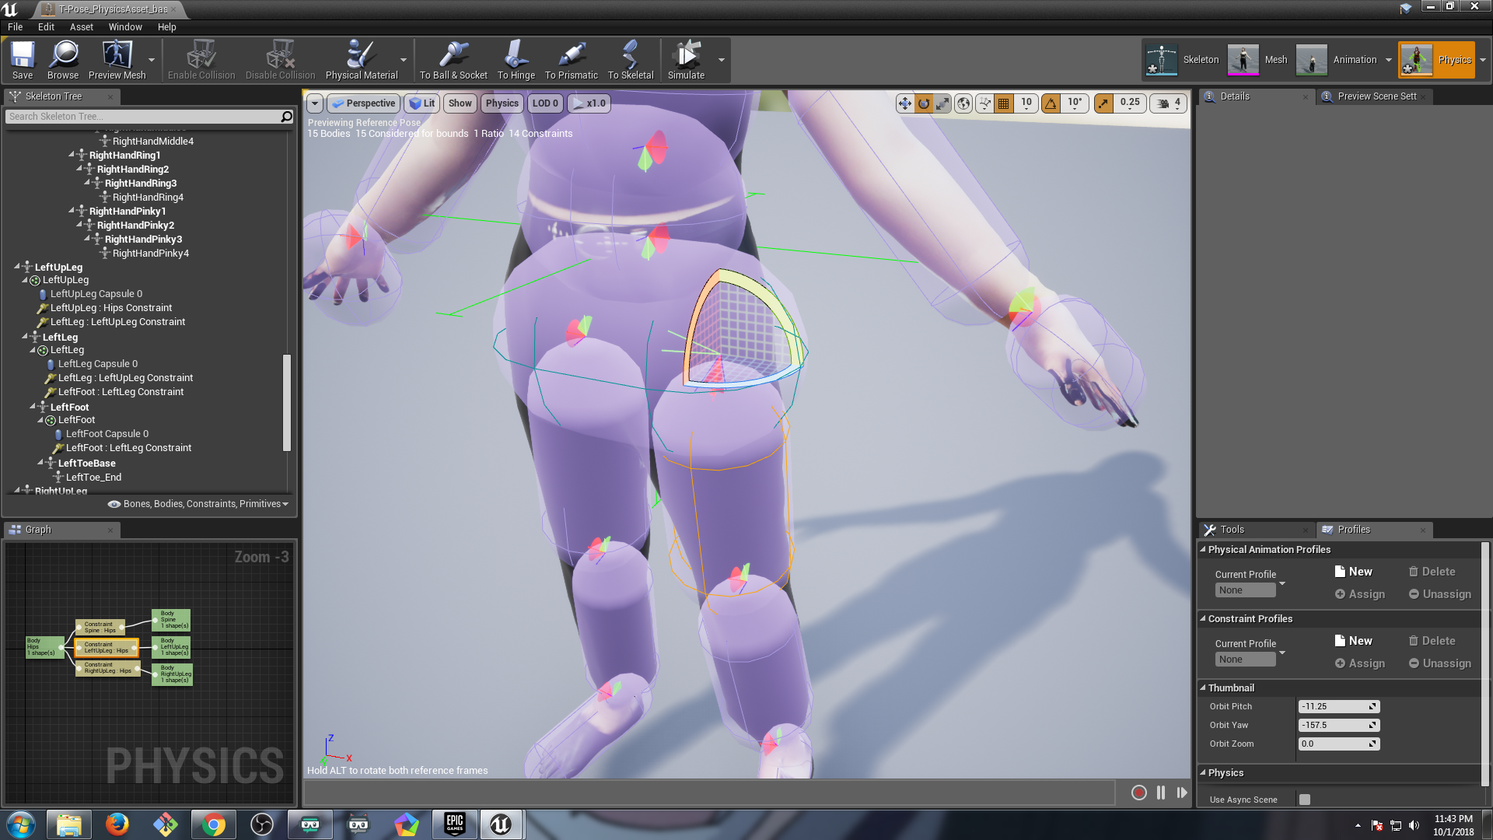Collapse the Thumbnail section
1493x840 pixels.
[1203, 688]
